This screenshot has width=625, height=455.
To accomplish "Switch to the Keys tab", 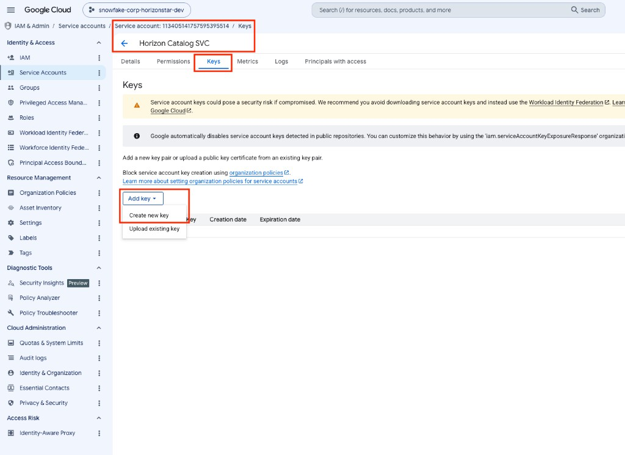I will (214, 62).
